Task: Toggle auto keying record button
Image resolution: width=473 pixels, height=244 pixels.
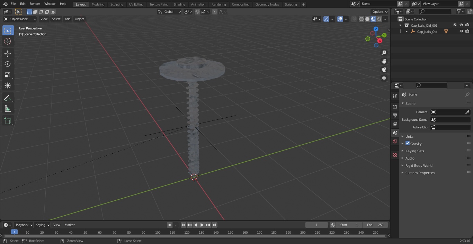Action: (170, 225)
